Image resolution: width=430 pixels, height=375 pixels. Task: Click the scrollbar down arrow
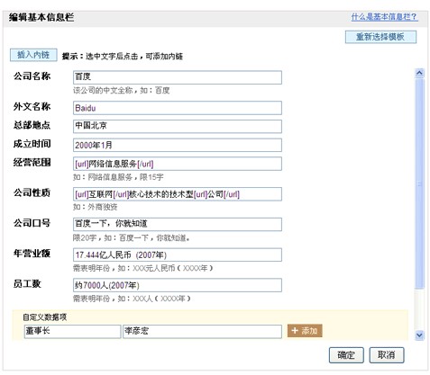pyautogui.click(x=419, y=335)
